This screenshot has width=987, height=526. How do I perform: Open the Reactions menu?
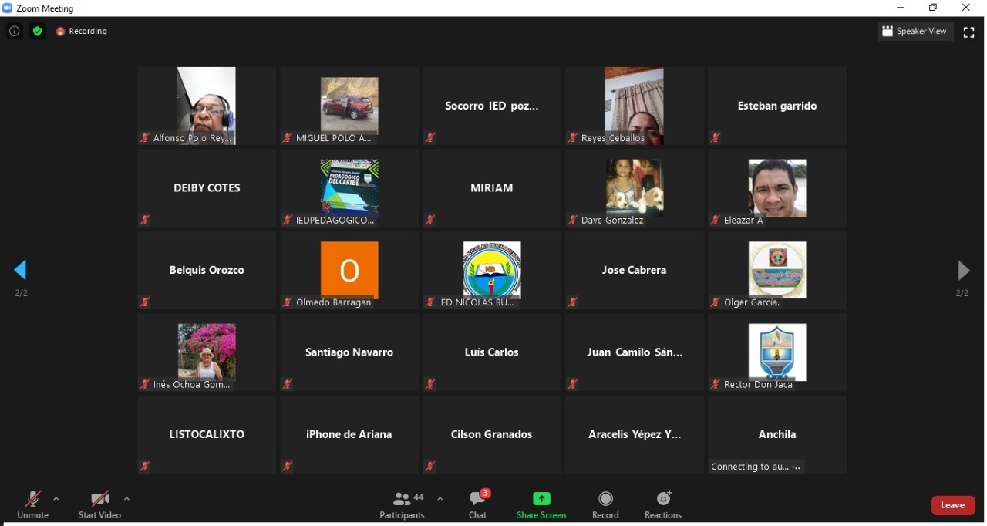[663, 504]
